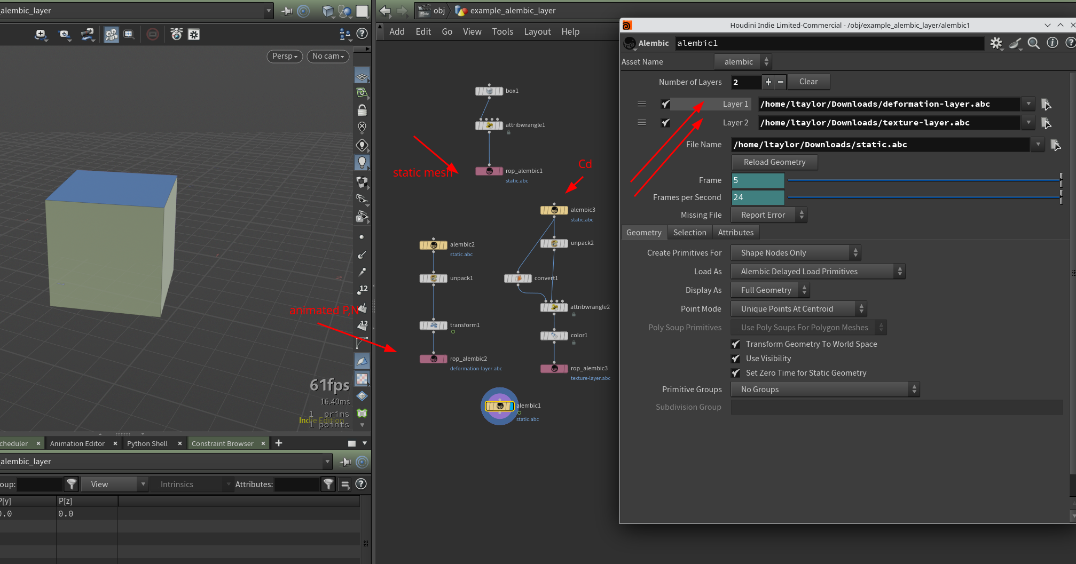
Task: Switch to the Attributes tab
Action: pos(735,233)
